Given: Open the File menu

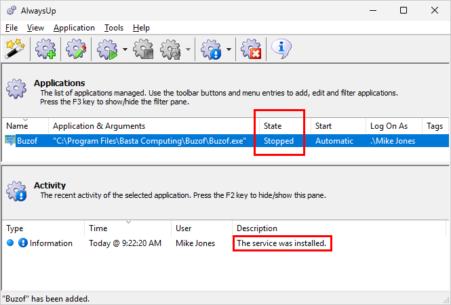Looking at the screenshot, I should pyautogui.click(x=12, y=28).
